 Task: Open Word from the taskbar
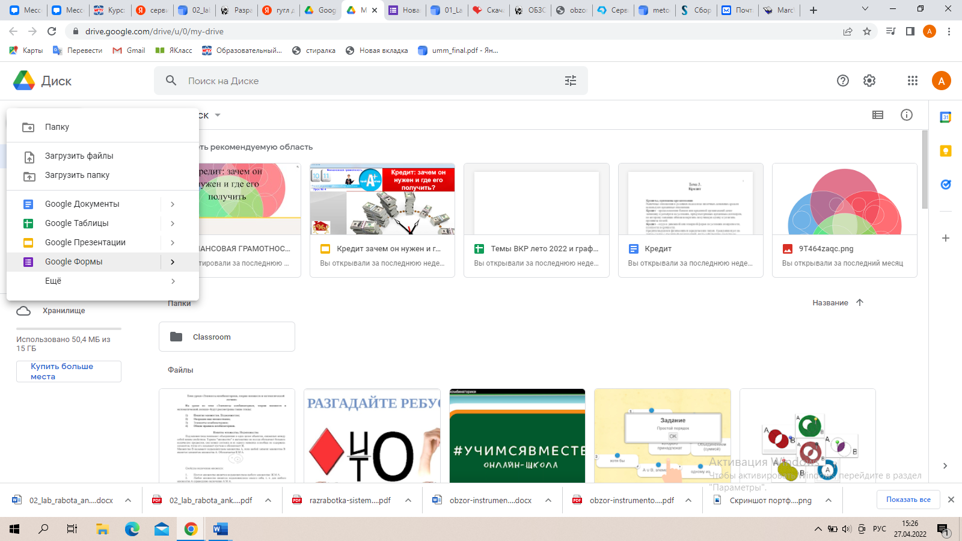(220, 529)
